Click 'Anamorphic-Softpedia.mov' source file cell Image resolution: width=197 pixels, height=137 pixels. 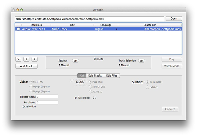163,29
